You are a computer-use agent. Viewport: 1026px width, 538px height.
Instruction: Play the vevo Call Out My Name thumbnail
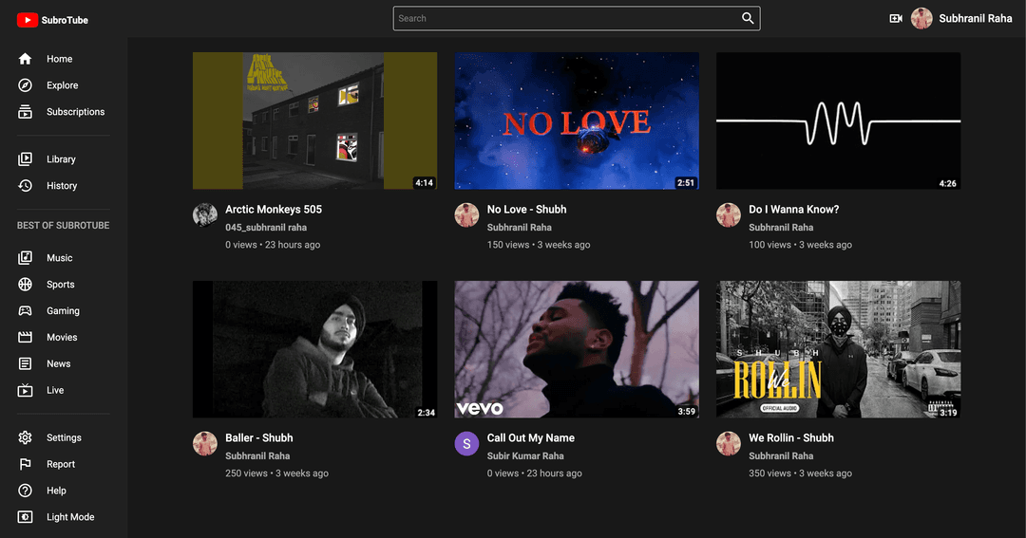(577, 349)
